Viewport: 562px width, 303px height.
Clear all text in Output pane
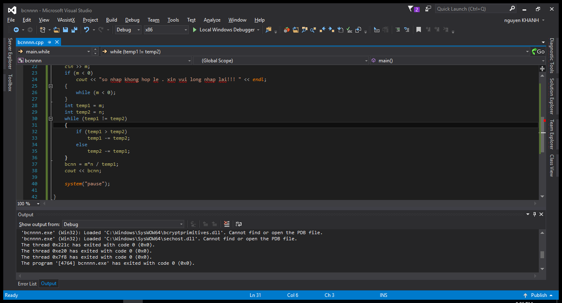[227, 224]
